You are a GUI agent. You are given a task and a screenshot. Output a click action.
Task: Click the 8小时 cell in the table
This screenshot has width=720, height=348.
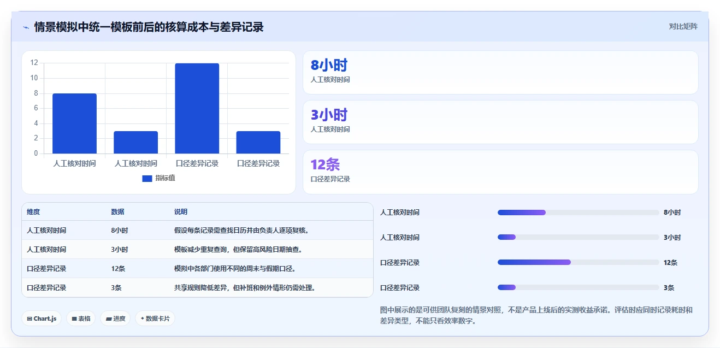pyautogui.click(x=119, y=231)
